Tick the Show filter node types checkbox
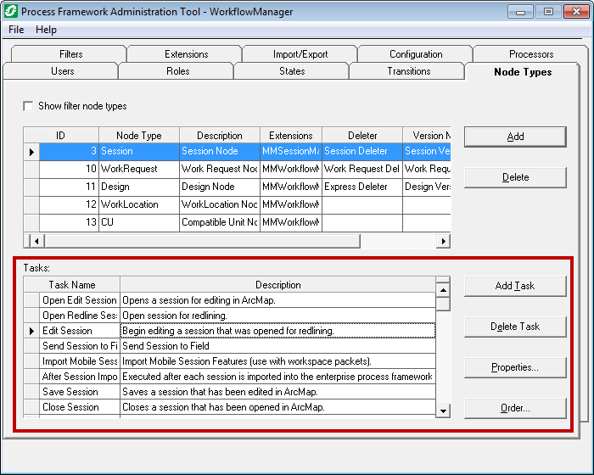The width and height of the screenshot is (594, 475). point(30,106)
